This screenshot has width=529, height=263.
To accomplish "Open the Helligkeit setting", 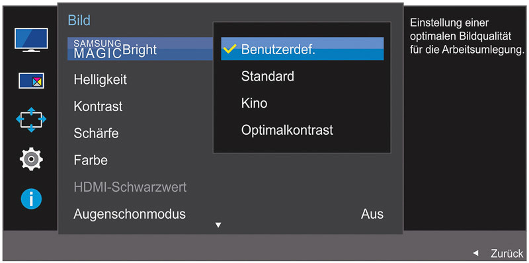I will coord(101,80).
